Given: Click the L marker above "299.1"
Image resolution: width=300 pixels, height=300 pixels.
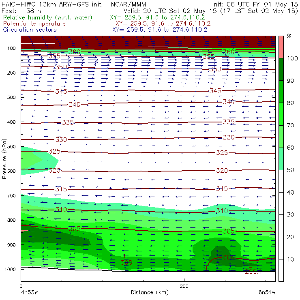Looking at the screenshot, I should click(250, 265).
